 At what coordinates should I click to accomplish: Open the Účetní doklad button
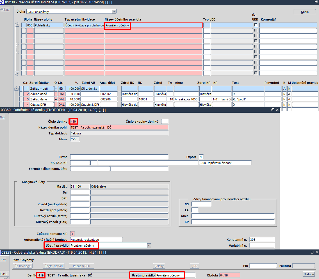click(x=54, y=266)
